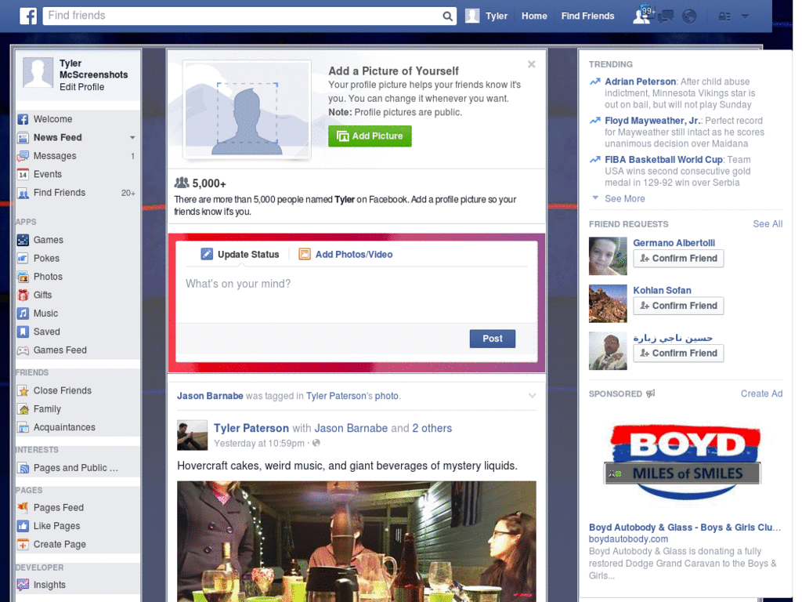Viewport: 802px width, 602px height.
Task: Switch to the Add Photos/Video tab
Action: 345,255
